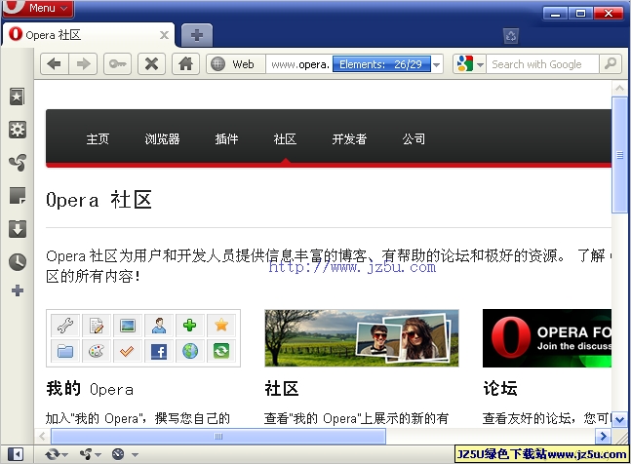Select 浏览器 in site navigation
The width and height of the screenshot is (631, 464).
[x=163, y=139]
